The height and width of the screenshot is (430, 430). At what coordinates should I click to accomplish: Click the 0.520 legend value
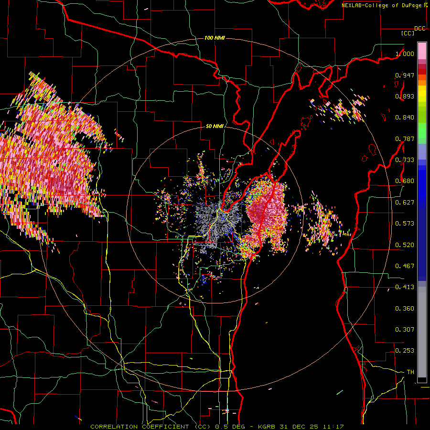pos(405,245)
